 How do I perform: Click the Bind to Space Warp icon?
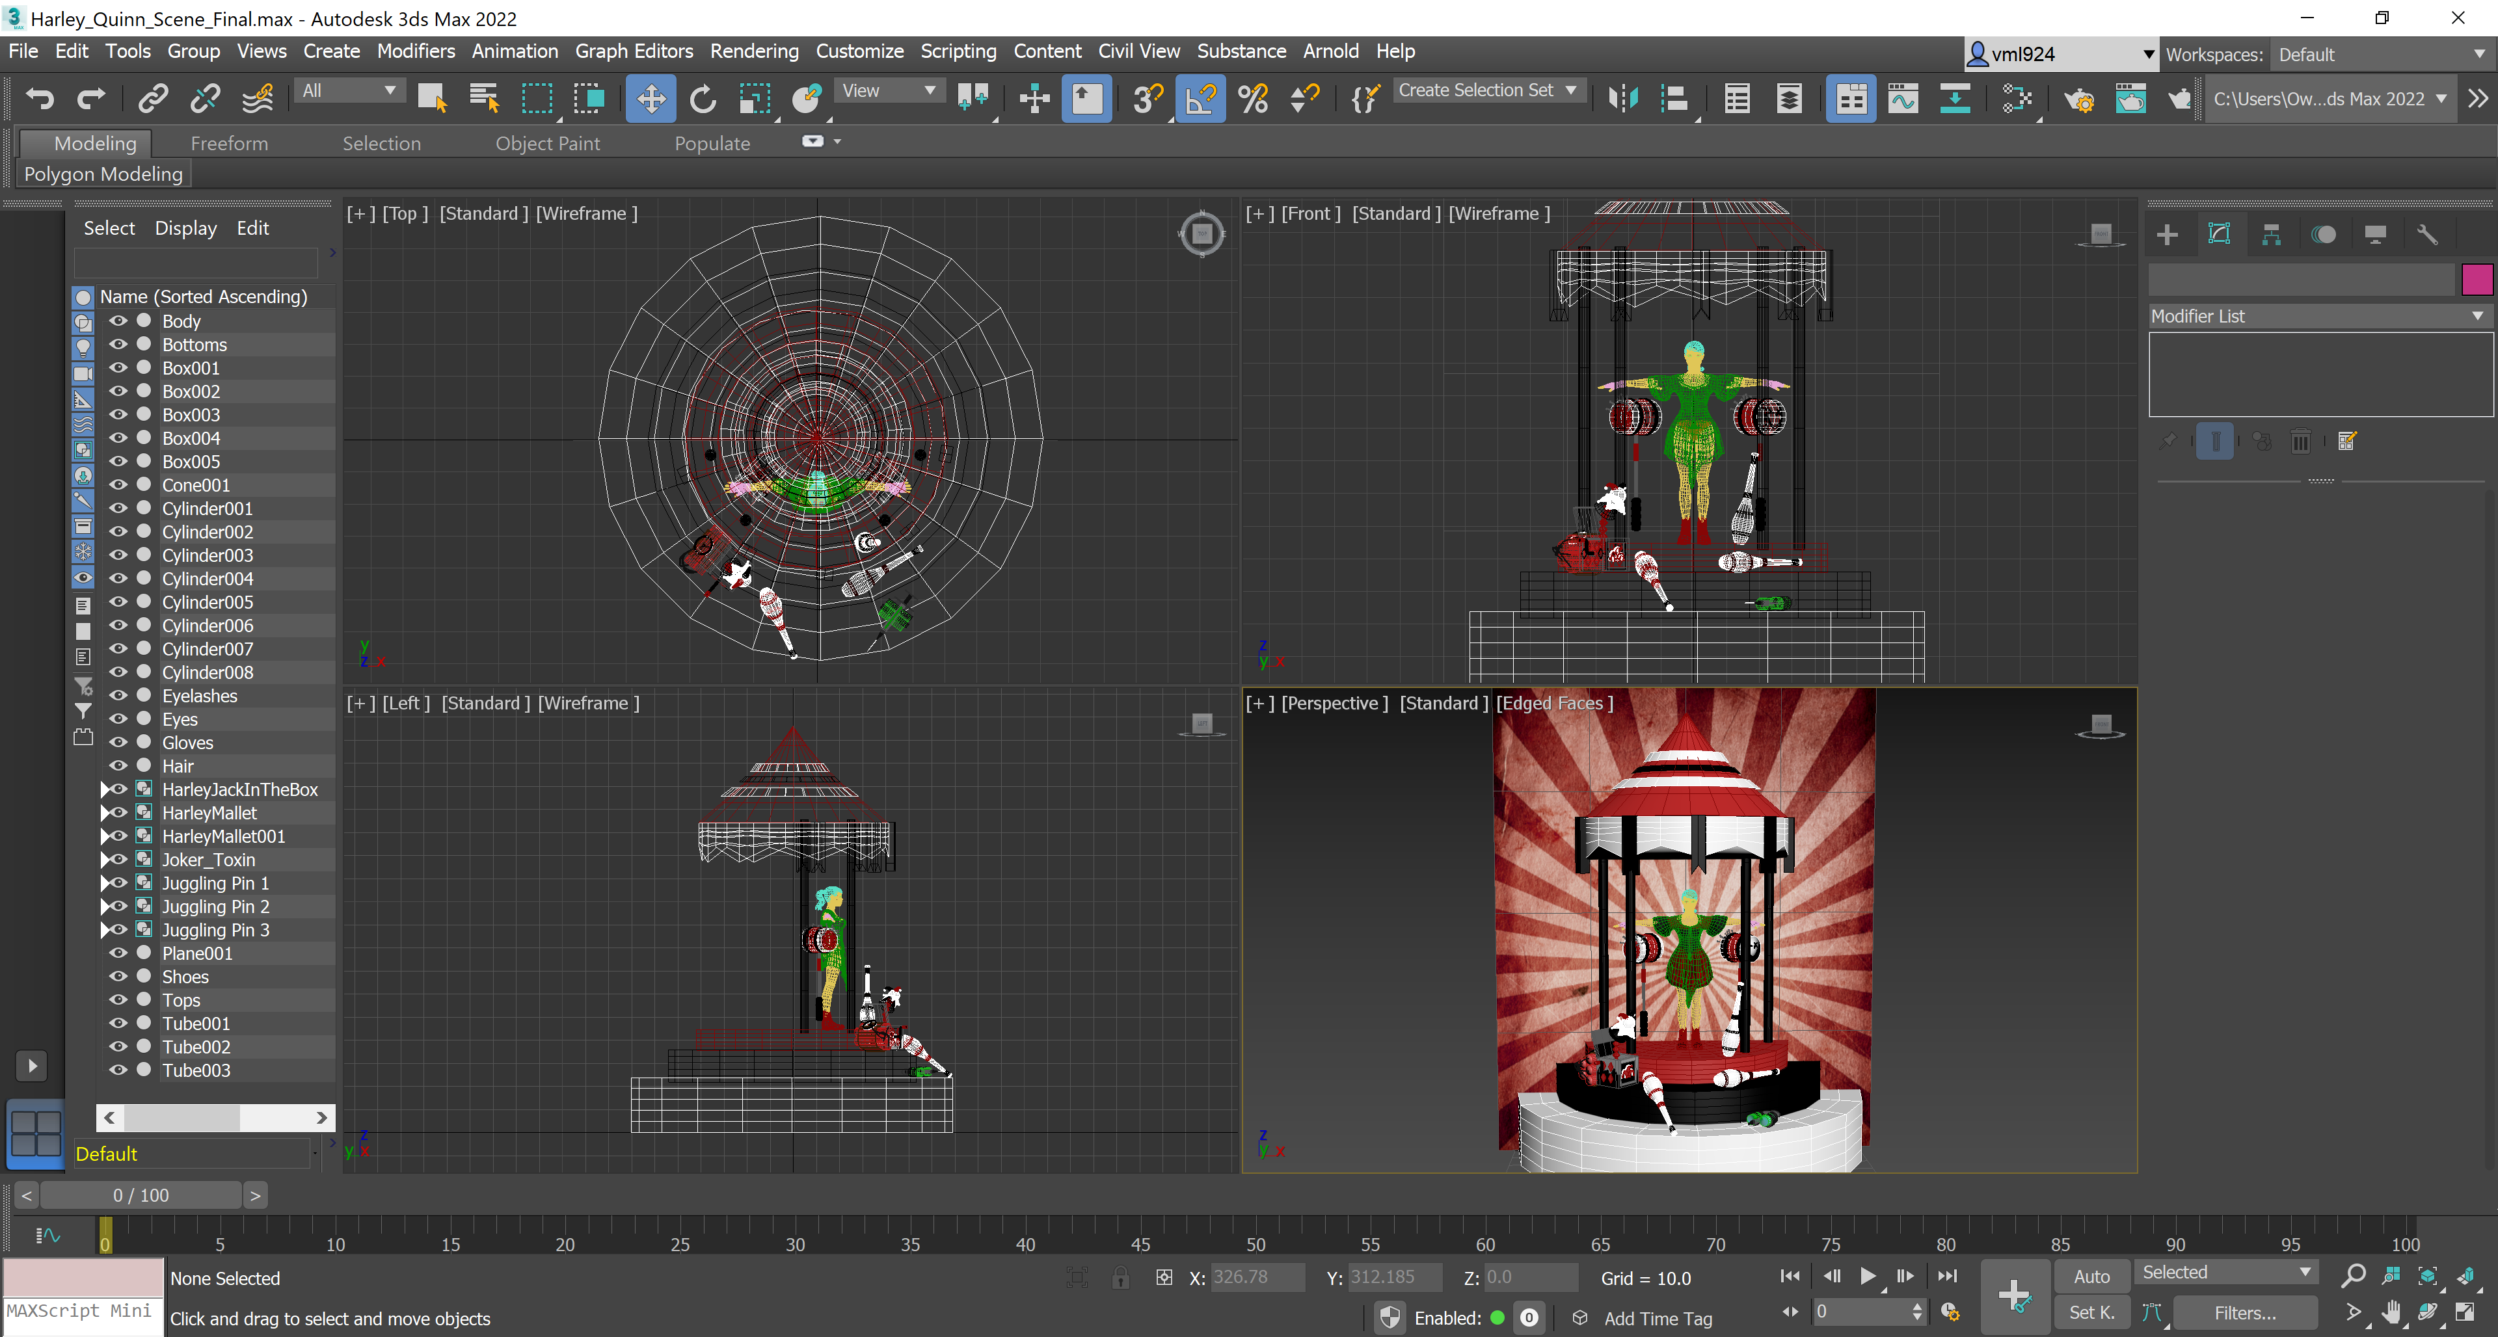[x=257, y=99]
